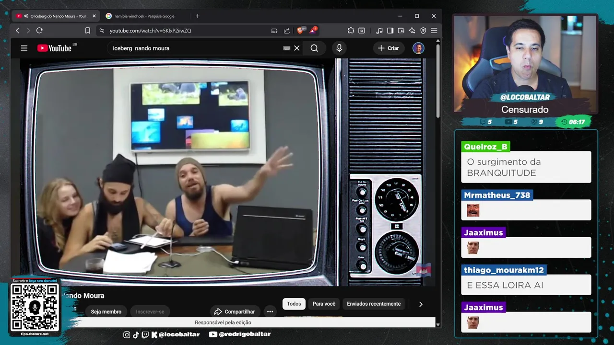
Task: Open the Brave VPN shield icon
Action: coord(423,30)
